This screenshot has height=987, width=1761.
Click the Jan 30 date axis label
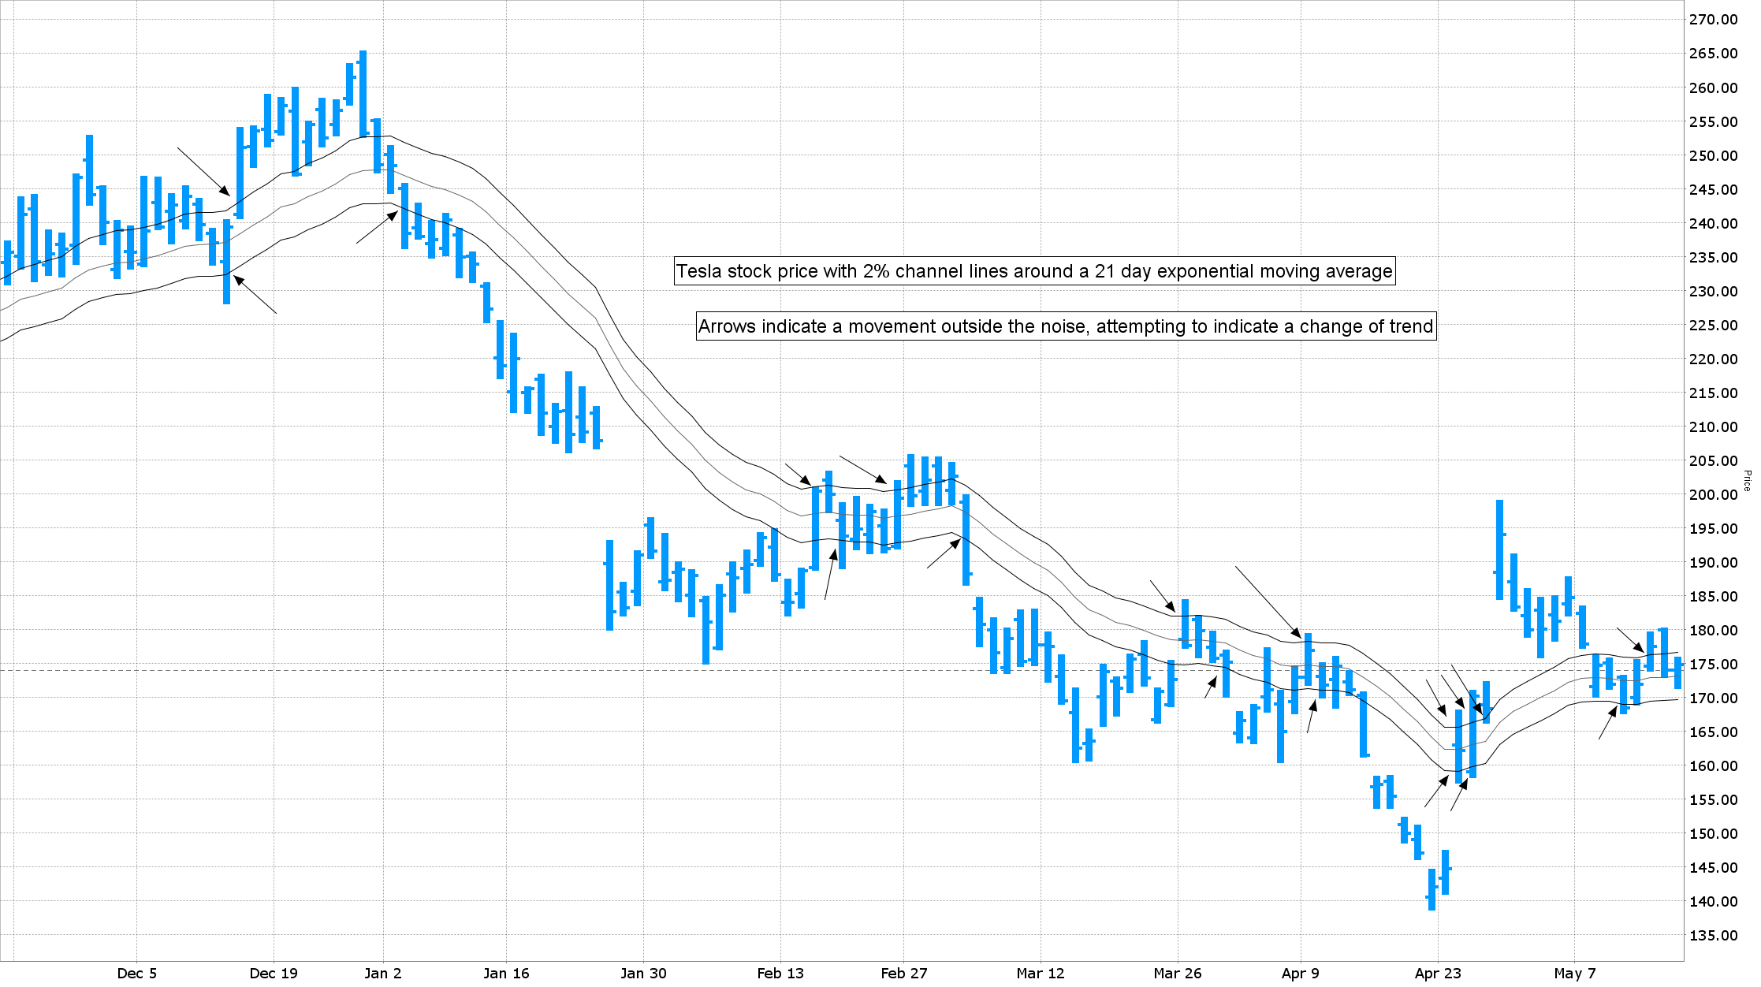(x=643, y=973)
